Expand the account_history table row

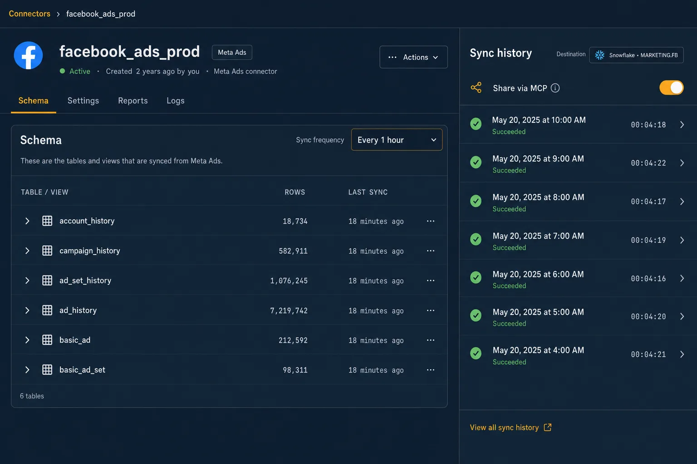pos(27,221)
